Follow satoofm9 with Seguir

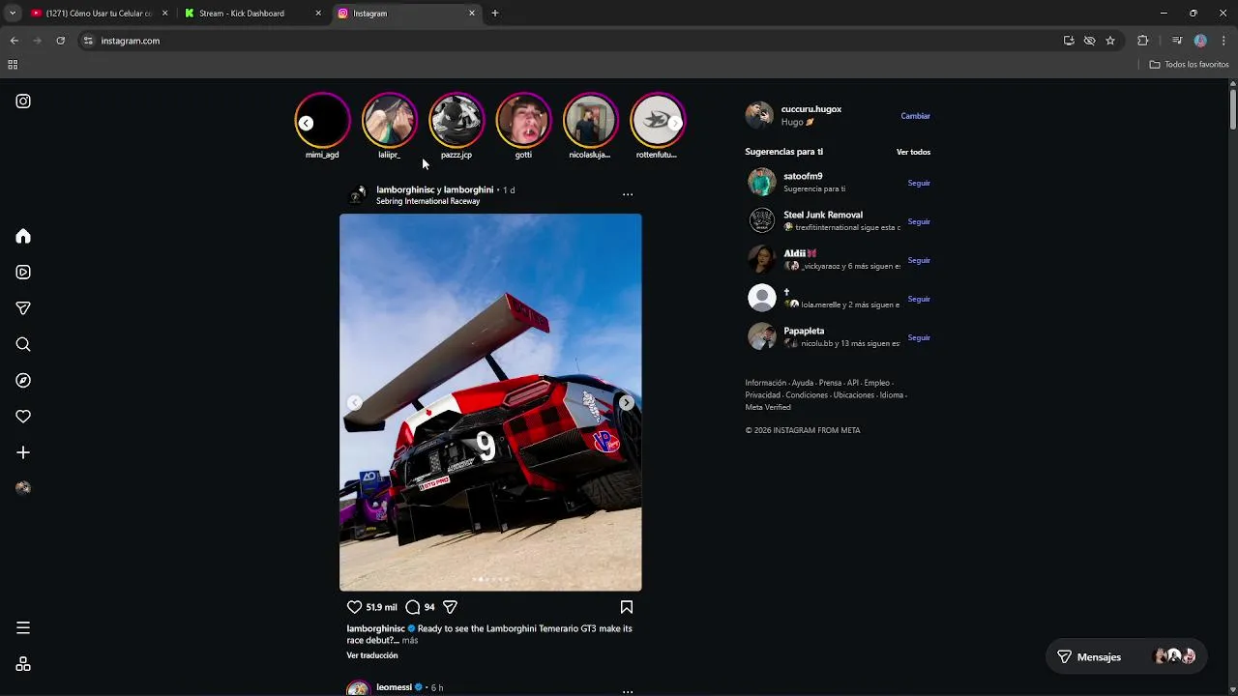[x=919, y=183]
